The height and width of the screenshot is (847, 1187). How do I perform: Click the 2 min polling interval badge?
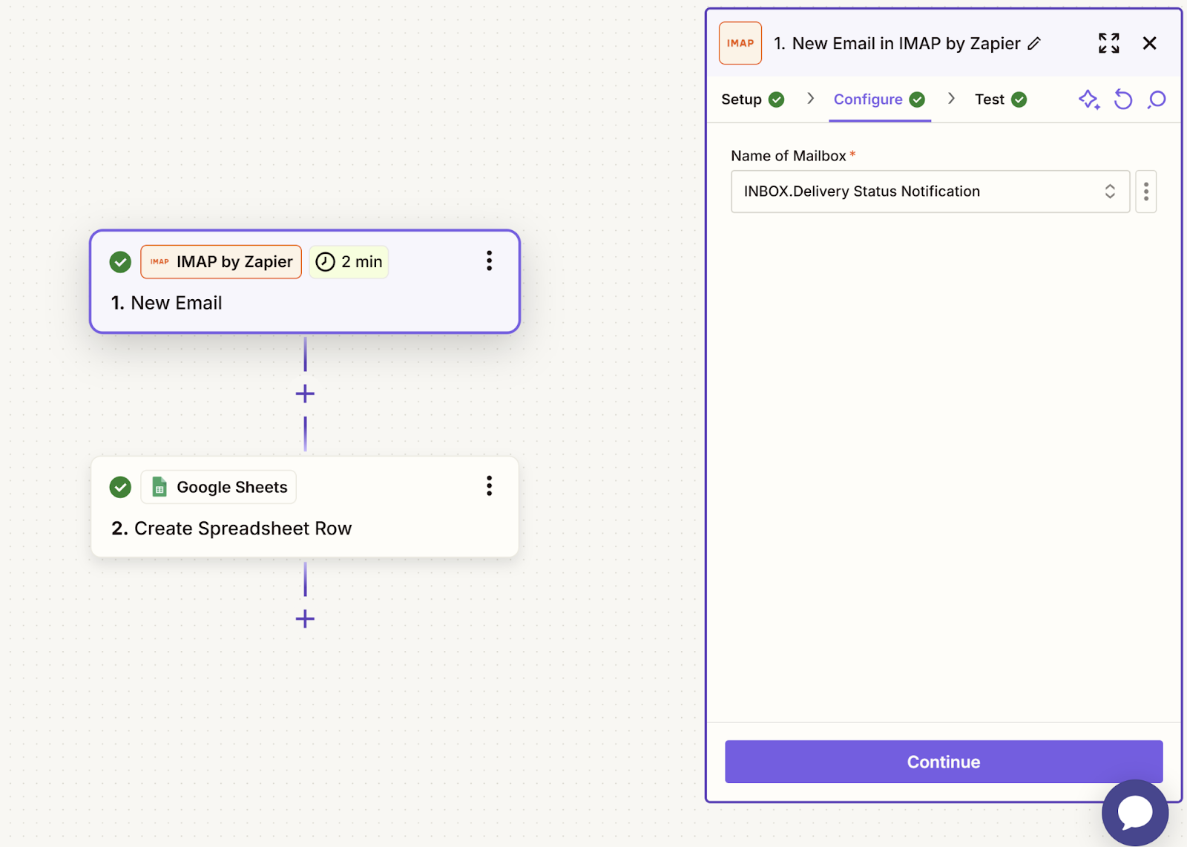(349, 261)
